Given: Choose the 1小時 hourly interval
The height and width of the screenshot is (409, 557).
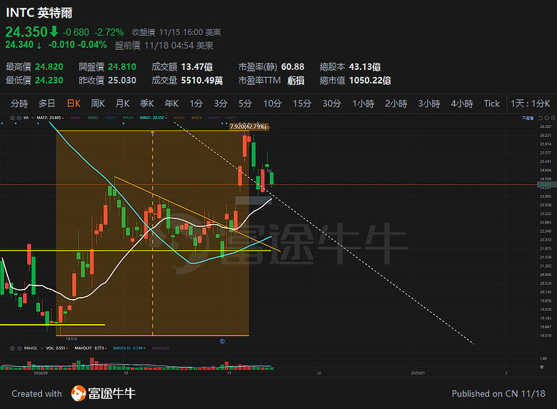Looking at the screenshot, I should [363, 103].
